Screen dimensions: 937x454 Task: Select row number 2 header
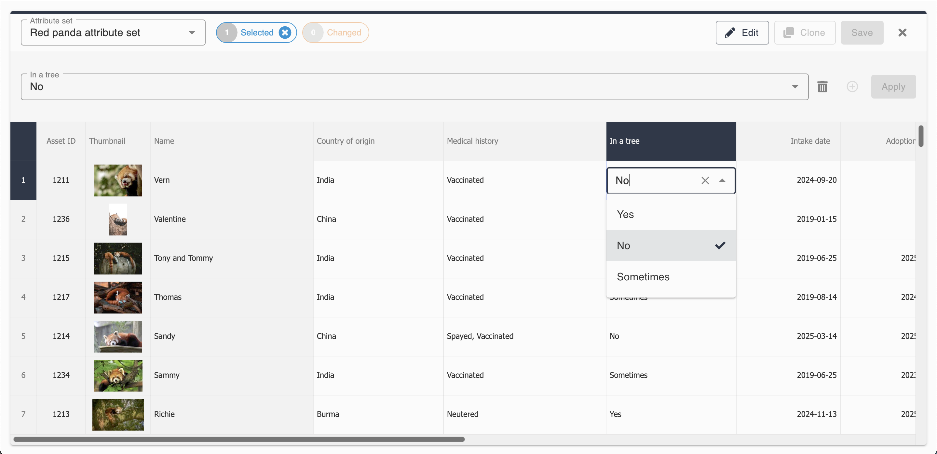click(23, 219)
